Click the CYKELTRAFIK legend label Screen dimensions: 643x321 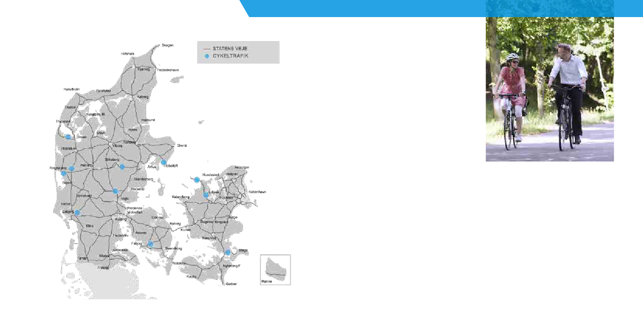[x=230, y=56]
